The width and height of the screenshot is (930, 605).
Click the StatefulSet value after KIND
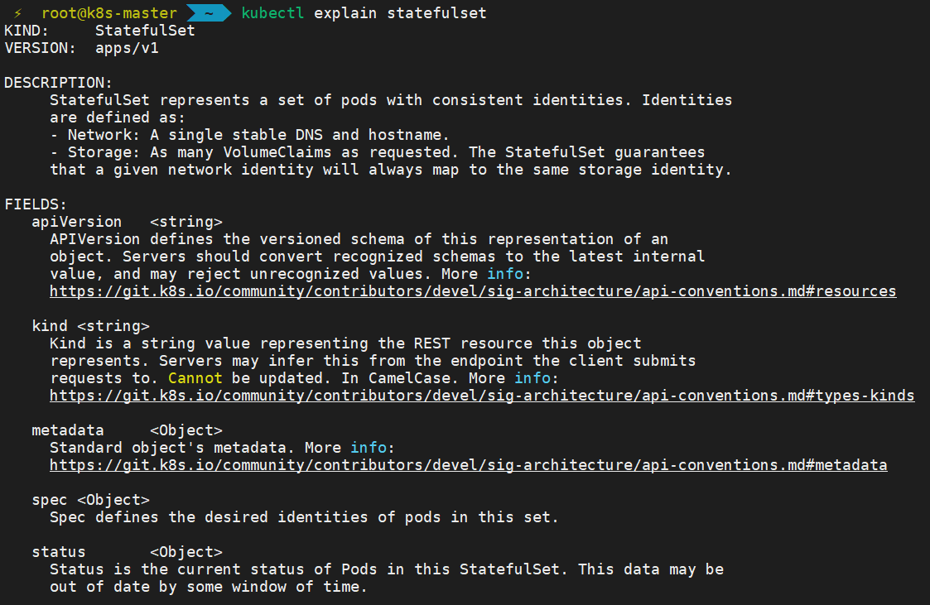point(145,31)
